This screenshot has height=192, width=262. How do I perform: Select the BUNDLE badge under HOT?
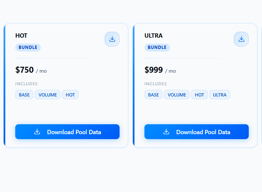pos(28,48)
